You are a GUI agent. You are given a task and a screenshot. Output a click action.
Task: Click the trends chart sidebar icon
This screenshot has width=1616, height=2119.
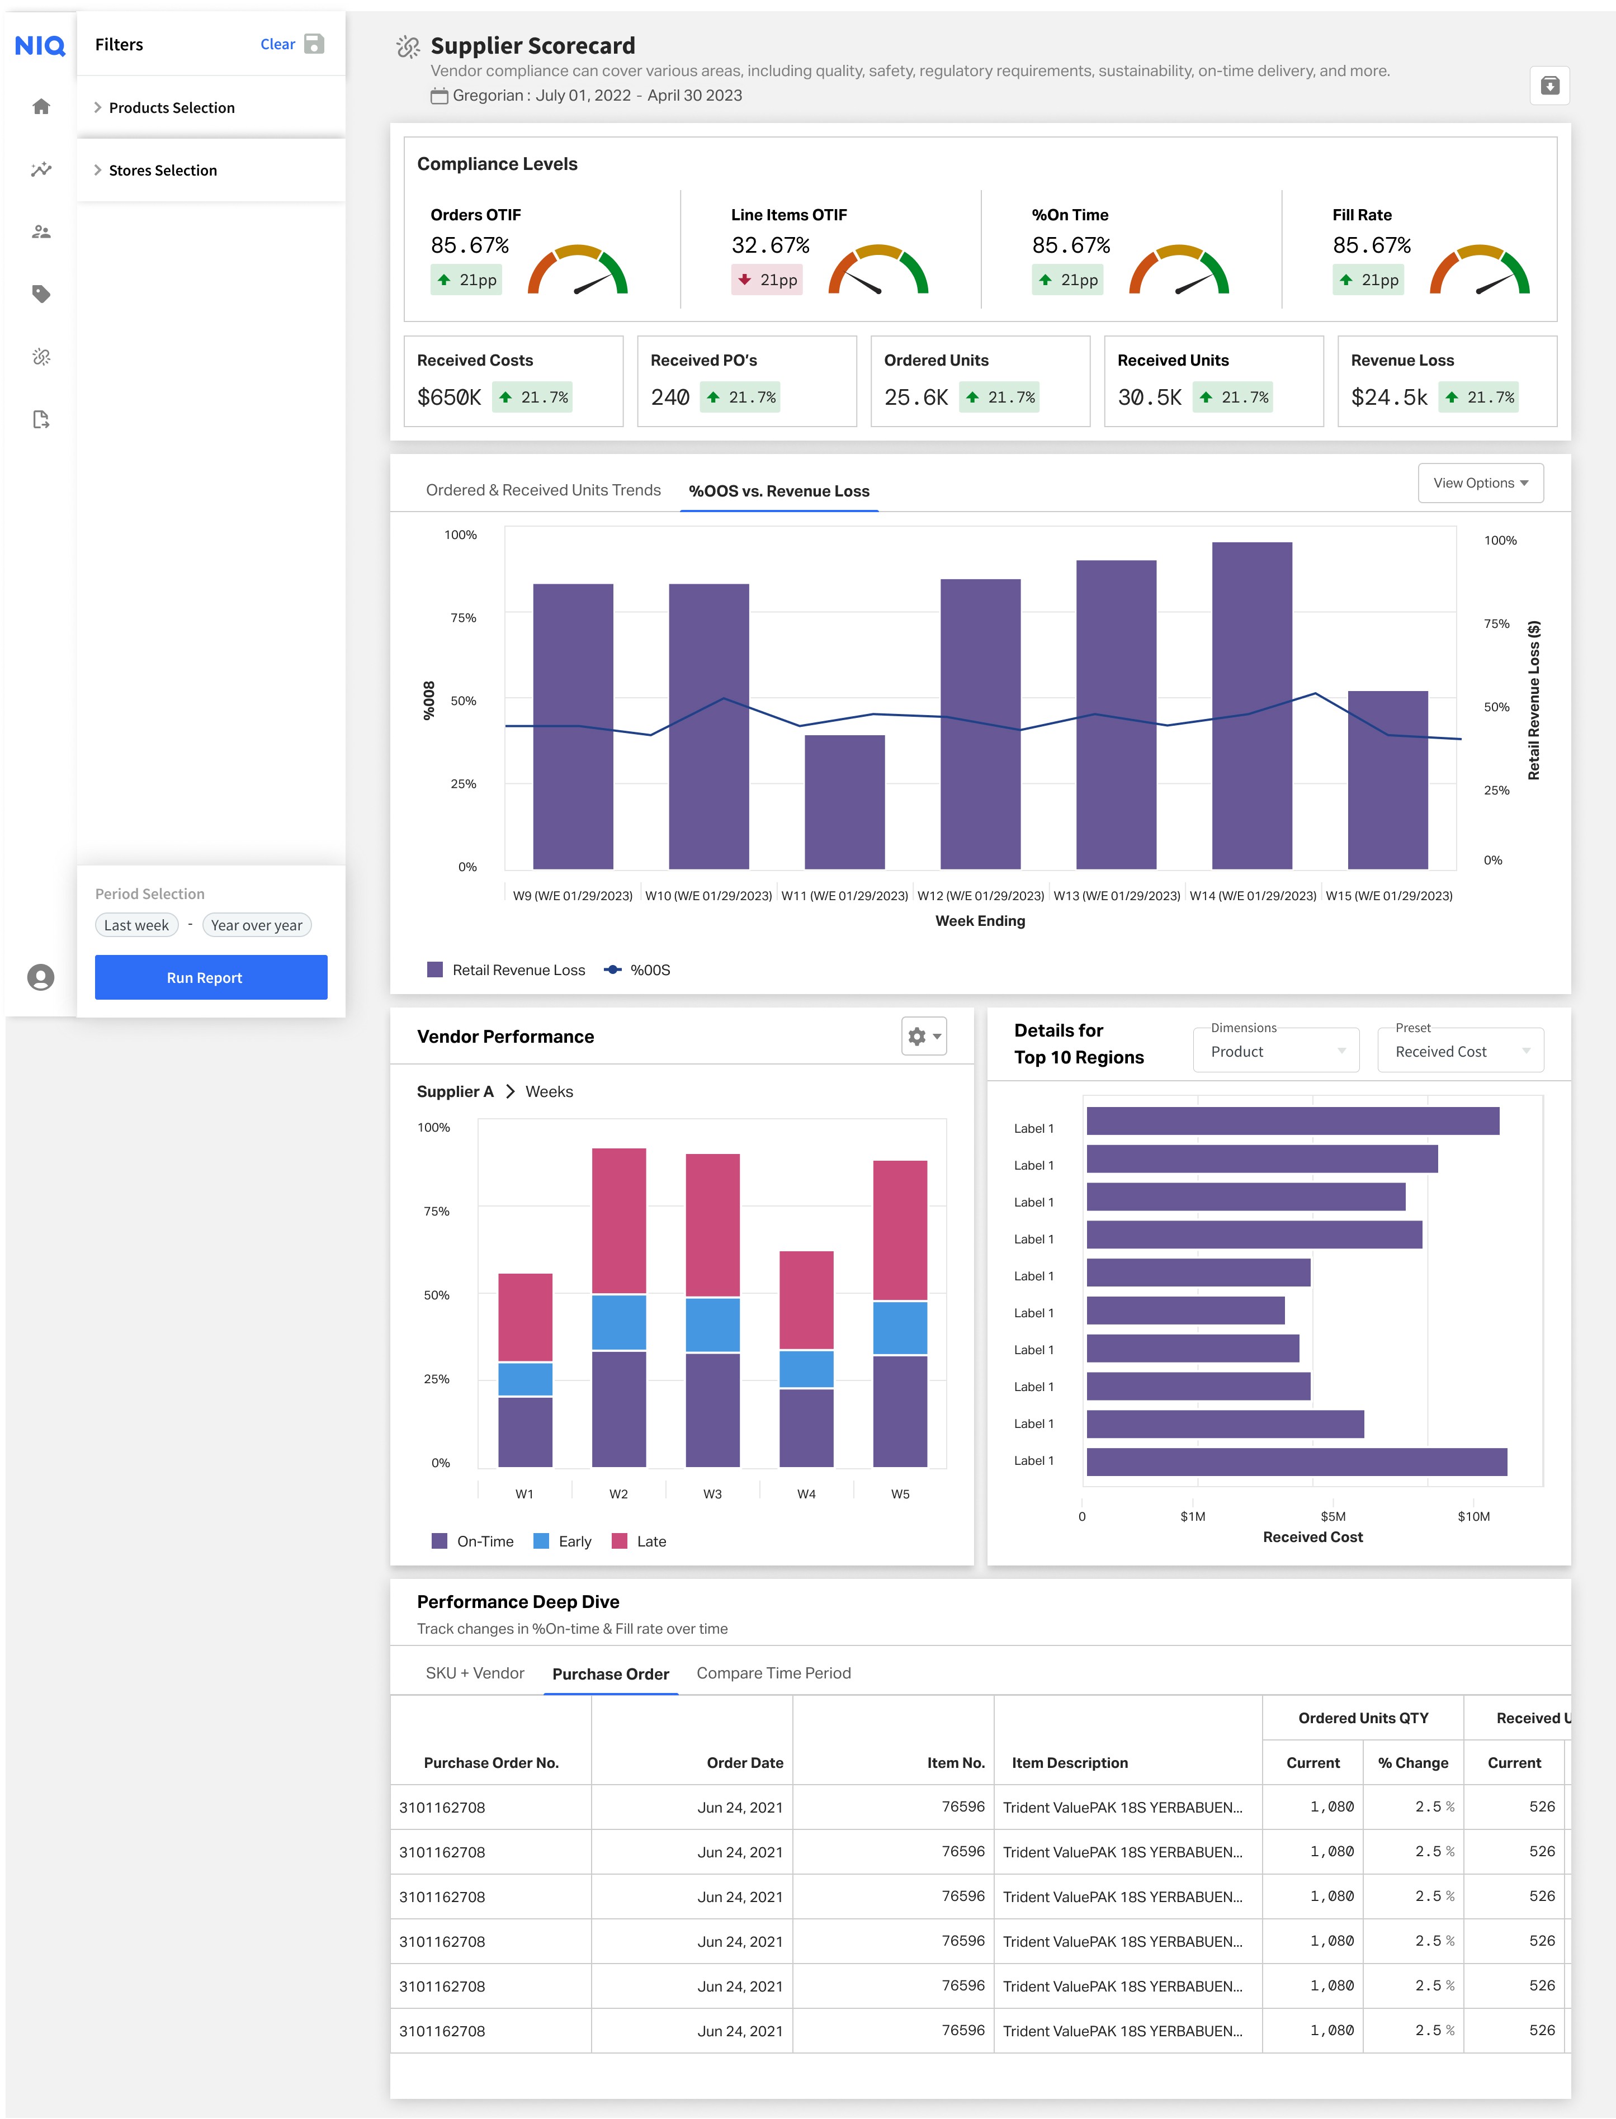click(x=40, y=169)
